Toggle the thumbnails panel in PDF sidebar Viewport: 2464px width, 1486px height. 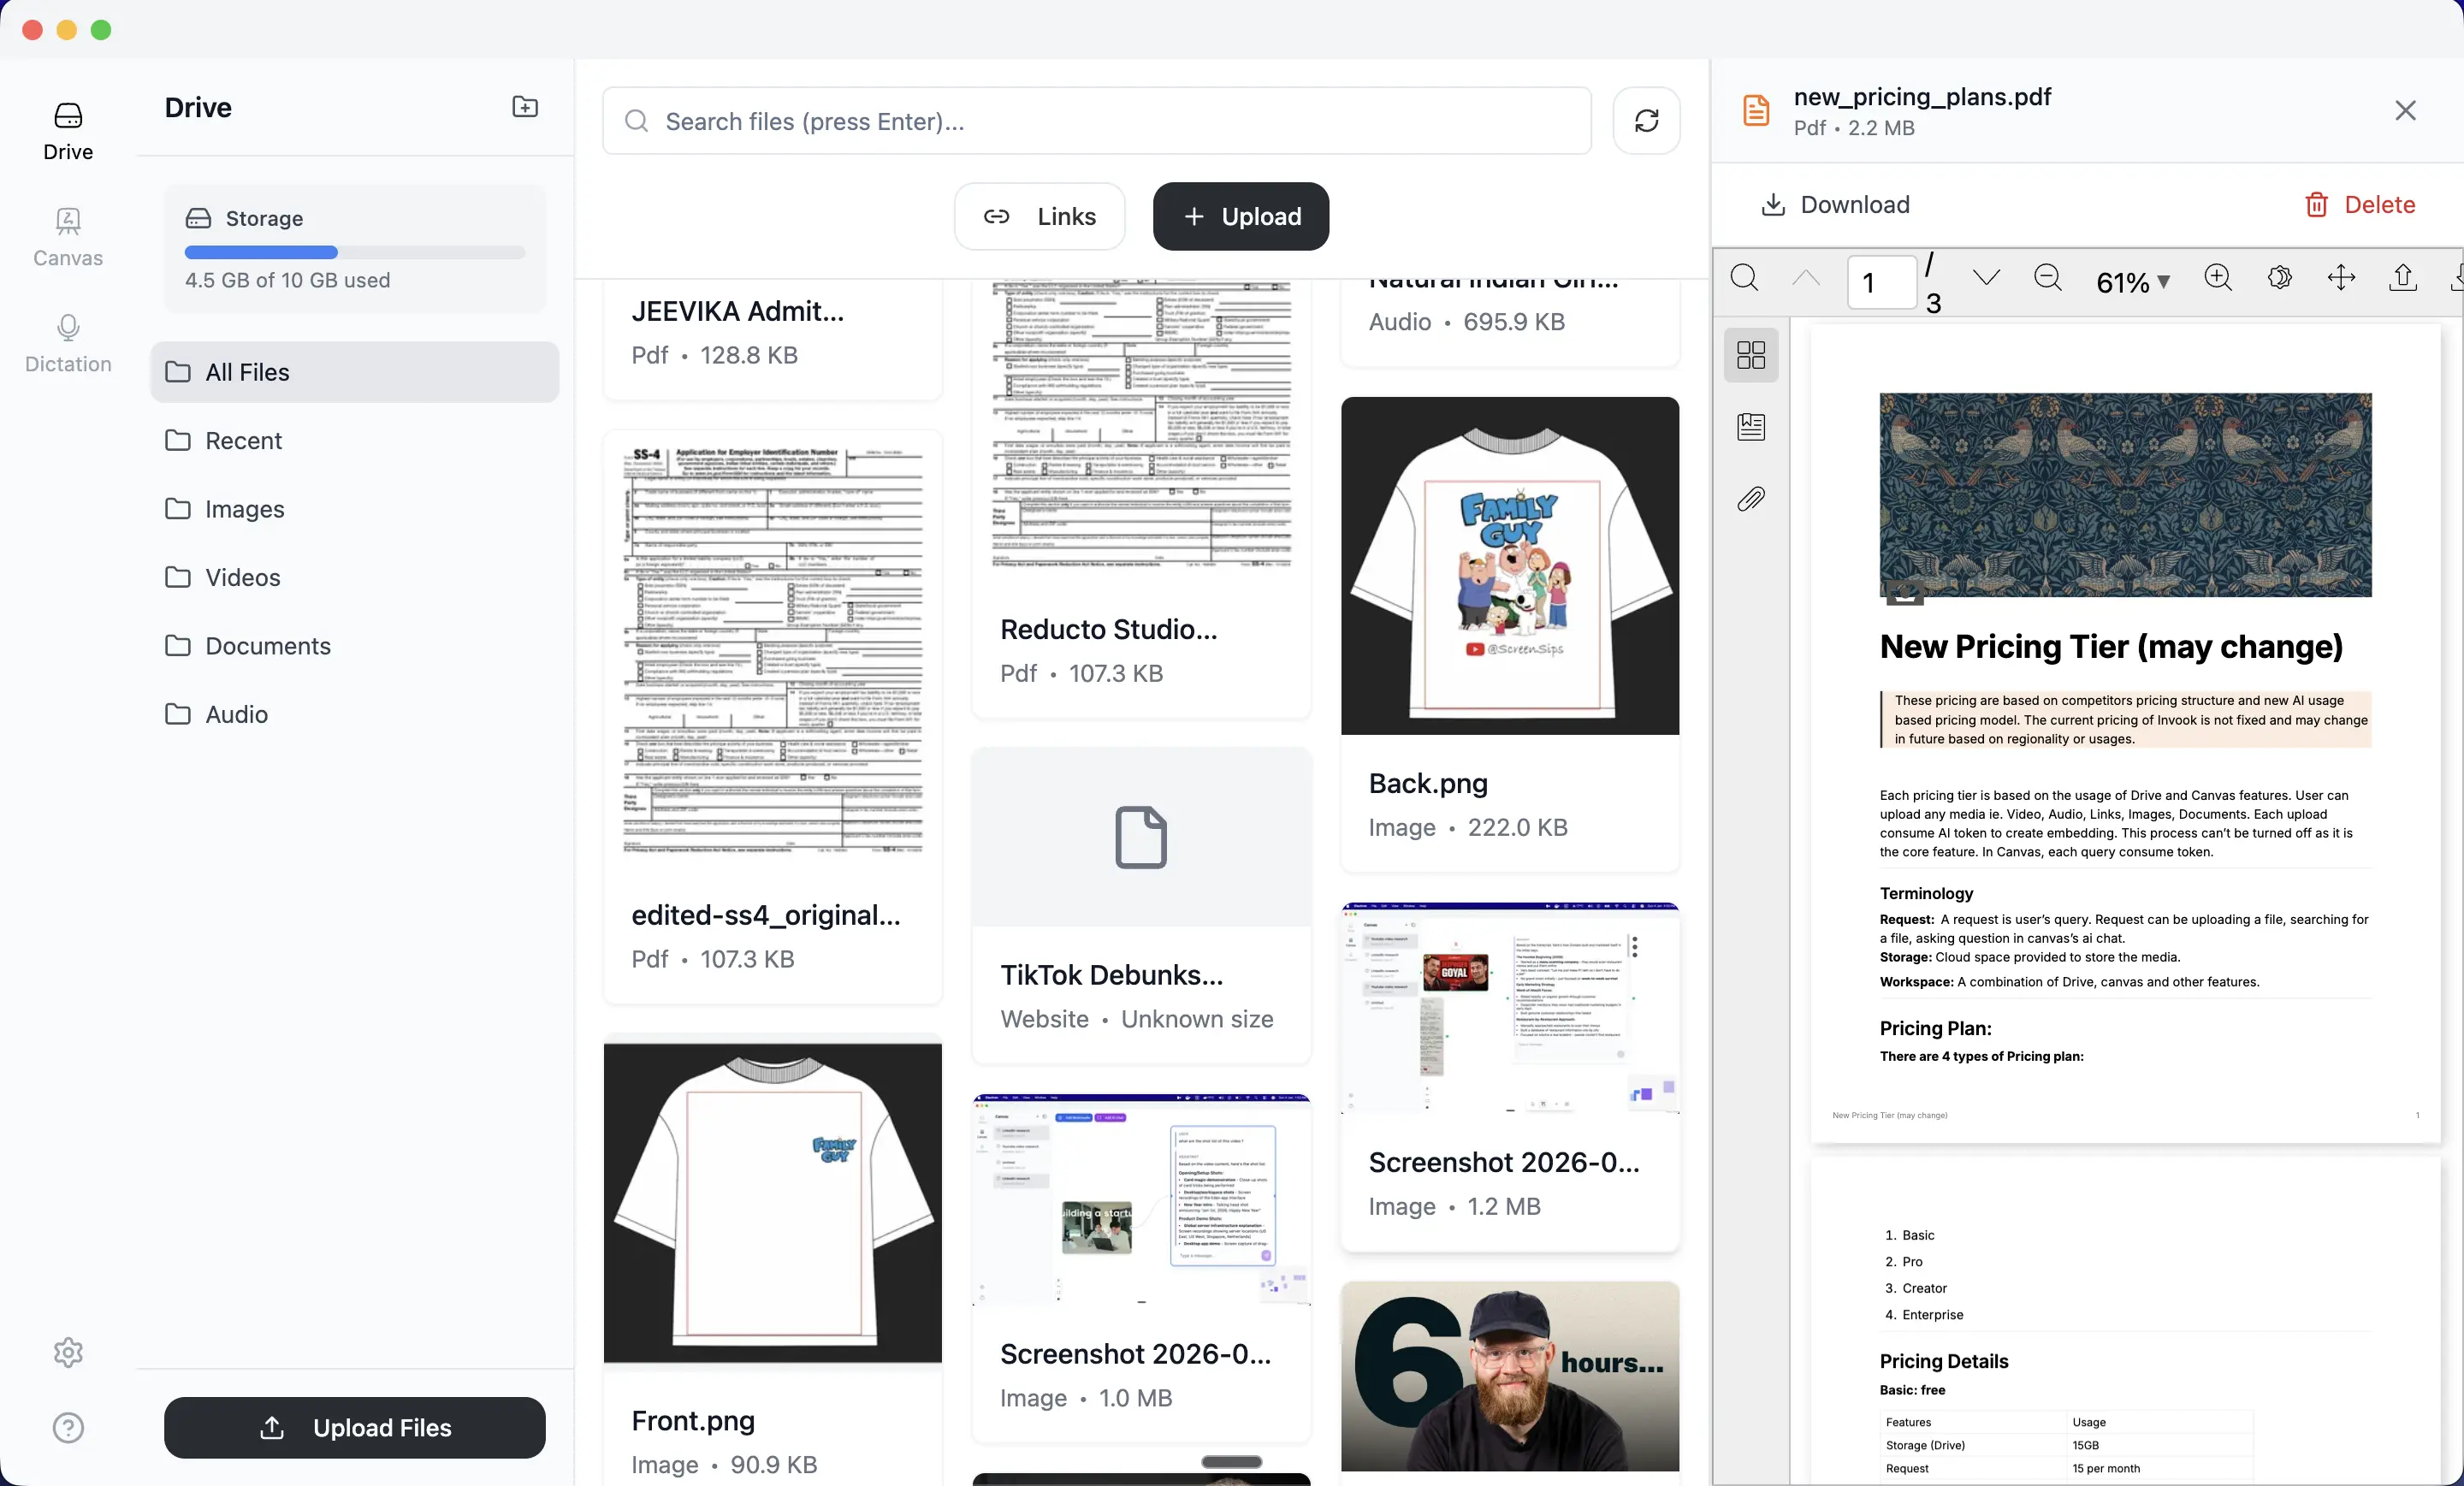pyautogui.click(x=1751, y=355)
